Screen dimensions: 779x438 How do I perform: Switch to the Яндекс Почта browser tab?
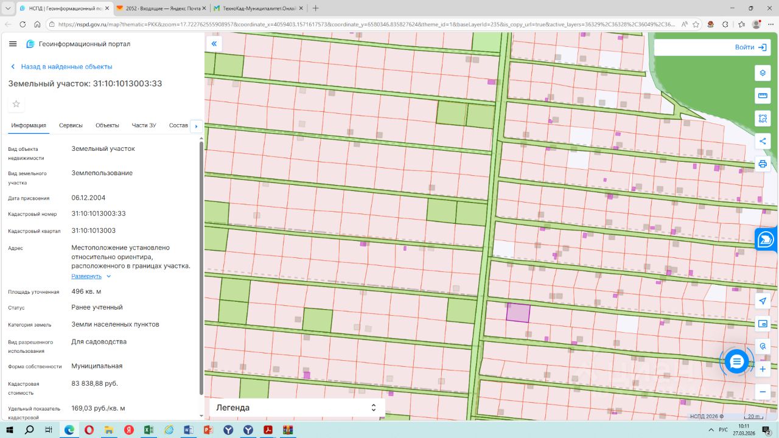[161, 9]
